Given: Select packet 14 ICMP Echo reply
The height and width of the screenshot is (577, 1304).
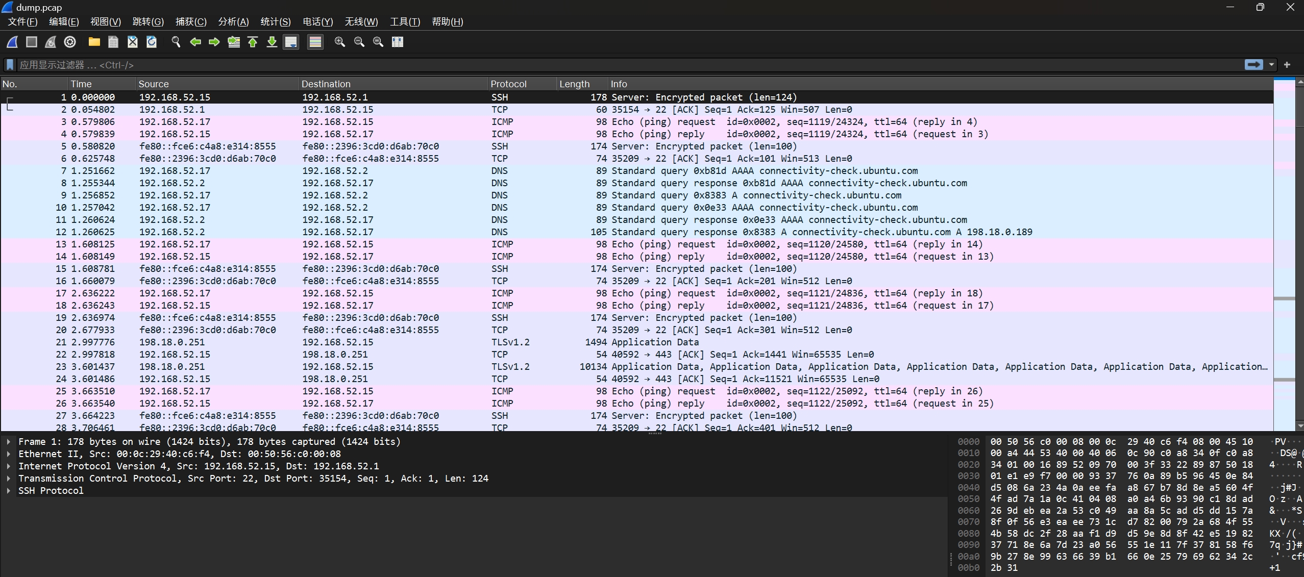Looking at the screenshot, I should tap(637, 257).
